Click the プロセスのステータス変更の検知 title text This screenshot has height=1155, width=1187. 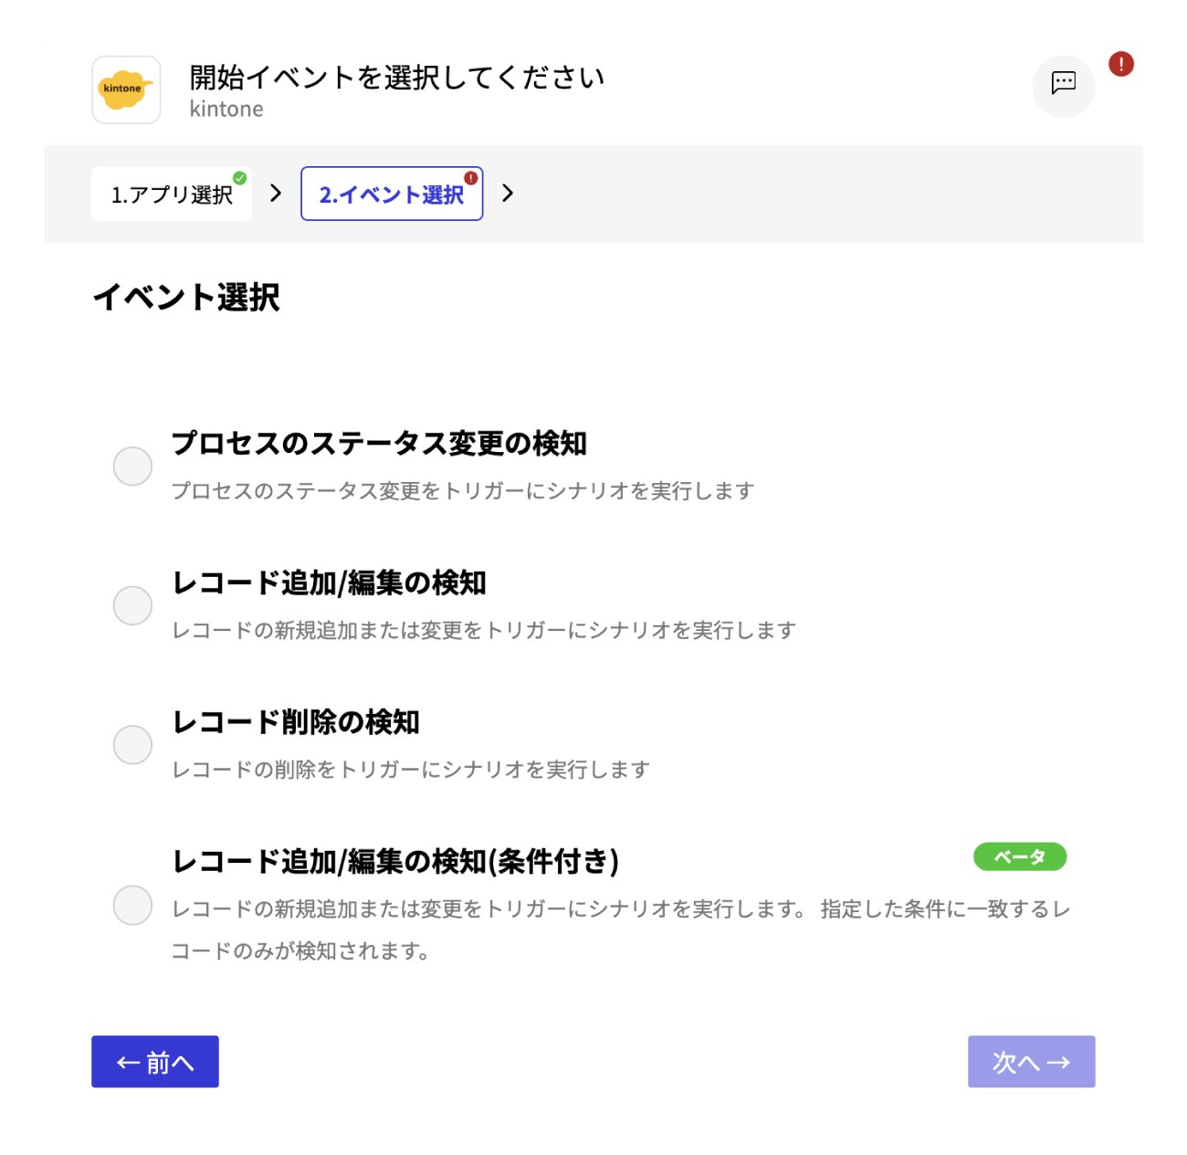point(379,443)
